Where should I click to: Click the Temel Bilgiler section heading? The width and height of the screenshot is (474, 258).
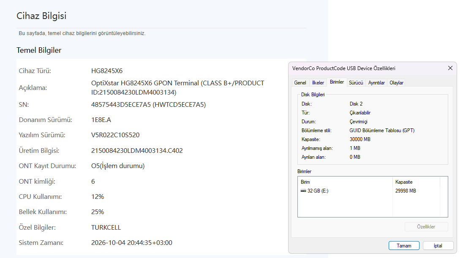(39, 50)
